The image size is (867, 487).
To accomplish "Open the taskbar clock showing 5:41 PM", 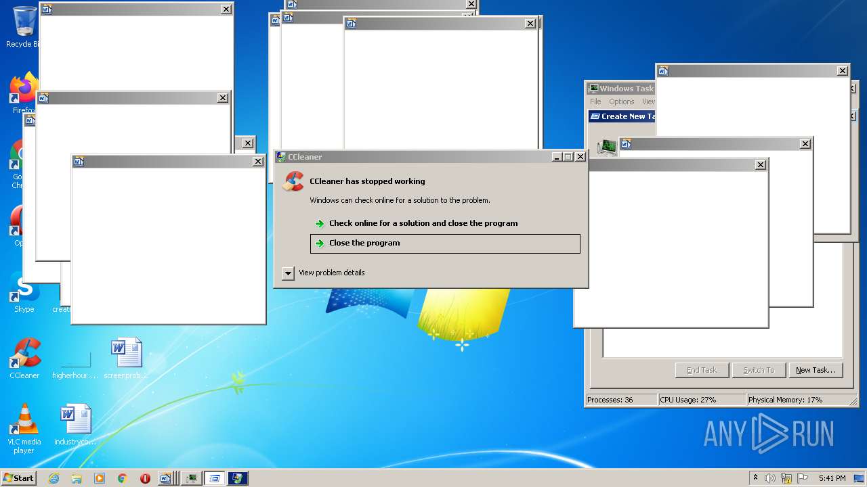I will (x=832, y=478).
